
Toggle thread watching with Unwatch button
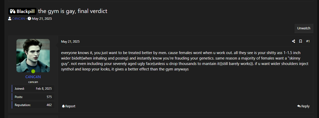304,28
